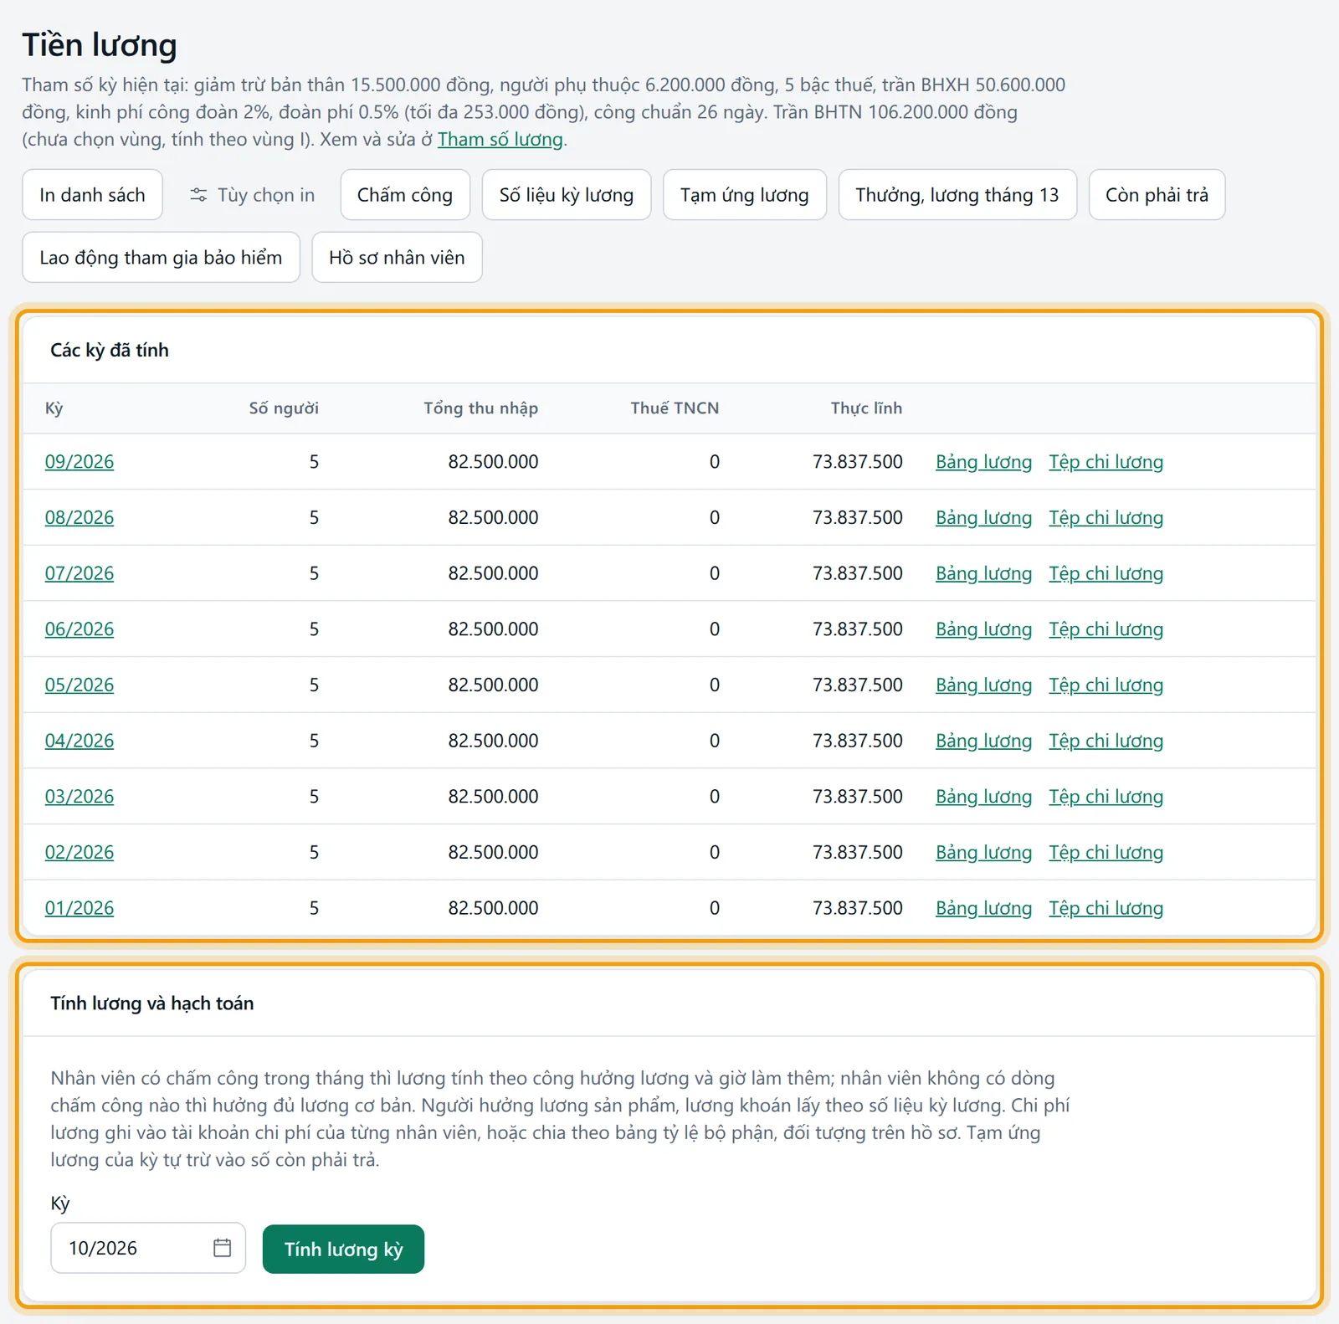1339x1324 pixels.
Task: Open period 08/2026
Action: pos(80,517)
